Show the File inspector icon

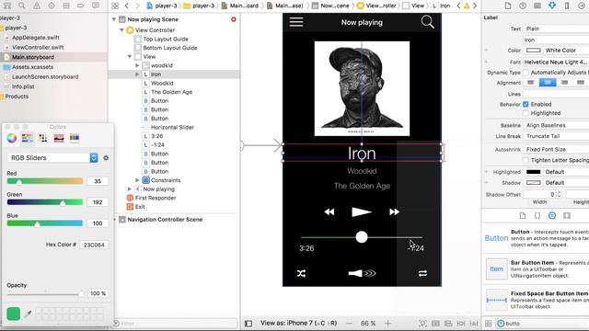pyautogui.click(x=508, y=6)
